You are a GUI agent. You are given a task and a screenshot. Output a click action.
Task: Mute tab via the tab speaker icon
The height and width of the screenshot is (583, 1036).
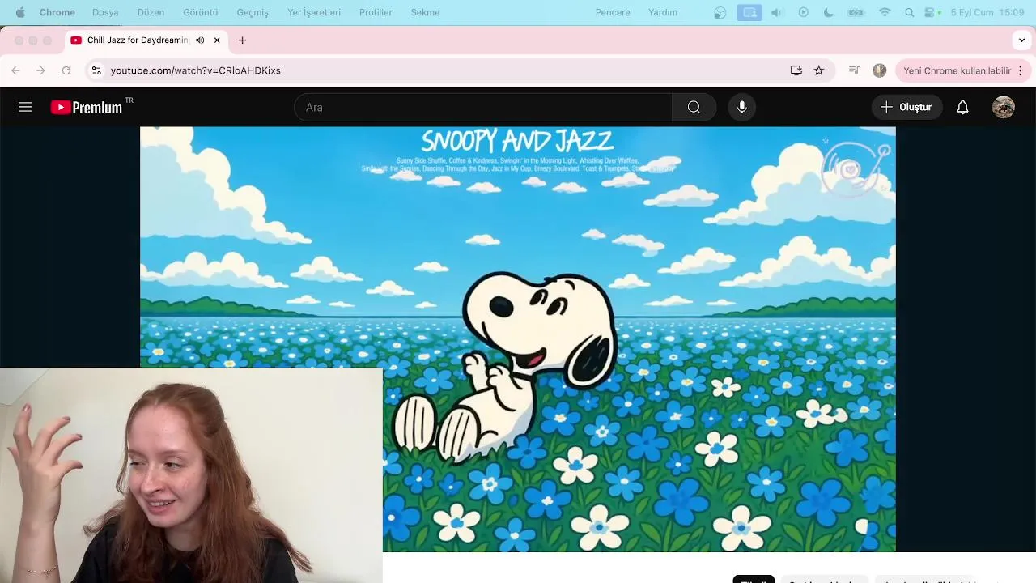click(x=200, y=40)
